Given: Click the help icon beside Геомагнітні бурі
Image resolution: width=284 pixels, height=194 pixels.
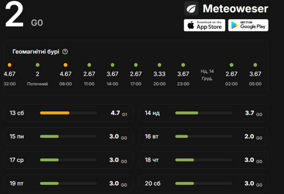Looking at the screenshot, I should [65, 52].
